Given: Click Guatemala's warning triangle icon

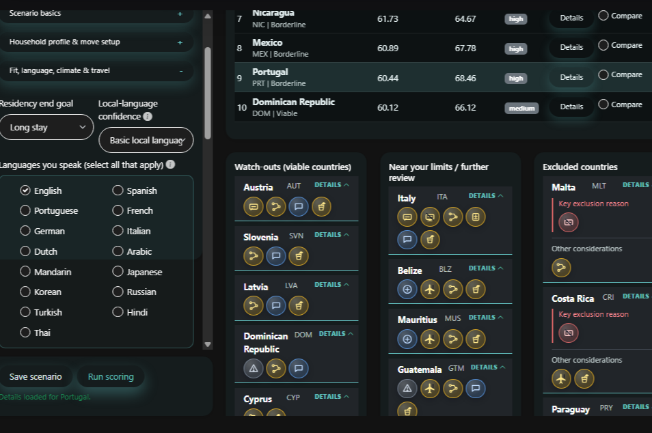Looking at the screenshot, I should coord(407,389).
